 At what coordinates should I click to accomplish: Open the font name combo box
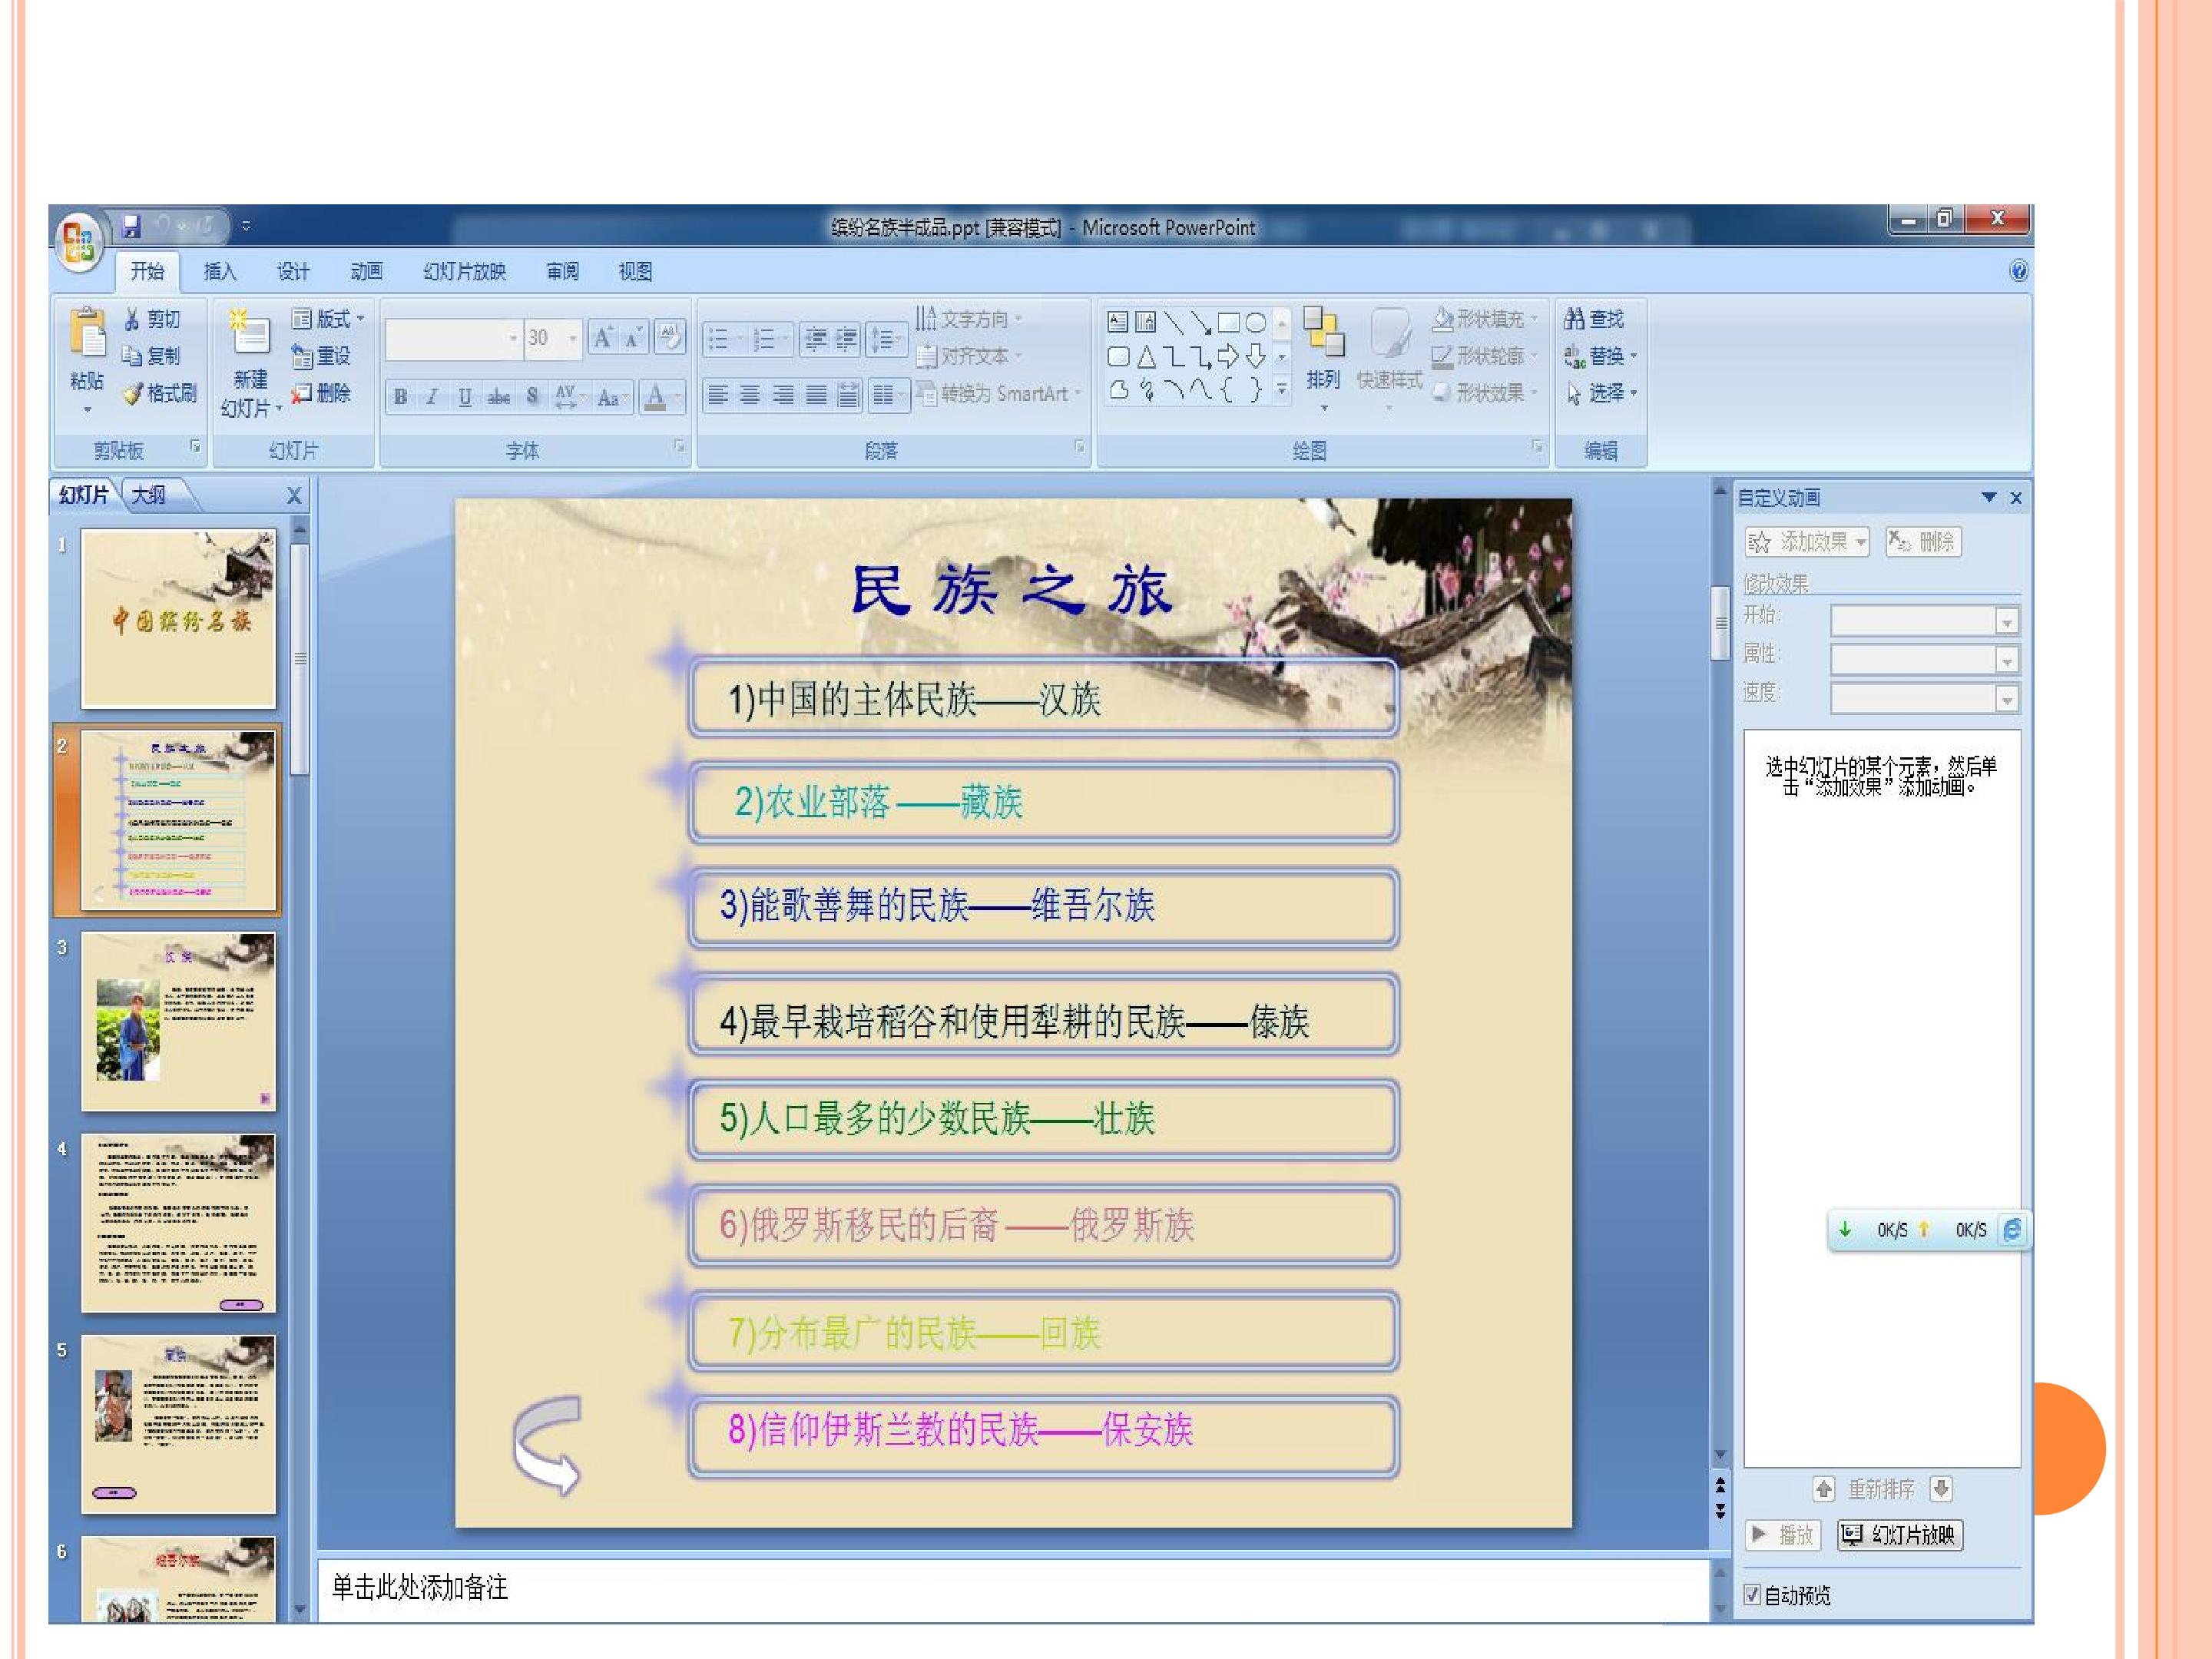454,338
